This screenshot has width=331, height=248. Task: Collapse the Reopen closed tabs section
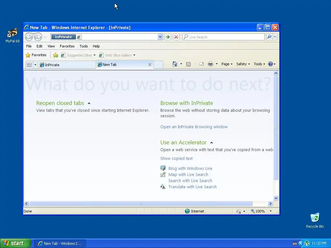pyautogui.click(x=89, y=103)
